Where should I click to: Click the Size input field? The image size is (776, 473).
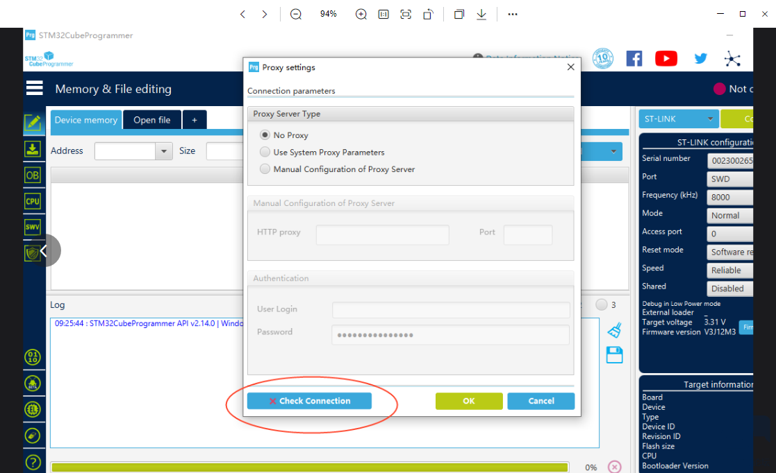pyautogui.click(x=225, y=151)
